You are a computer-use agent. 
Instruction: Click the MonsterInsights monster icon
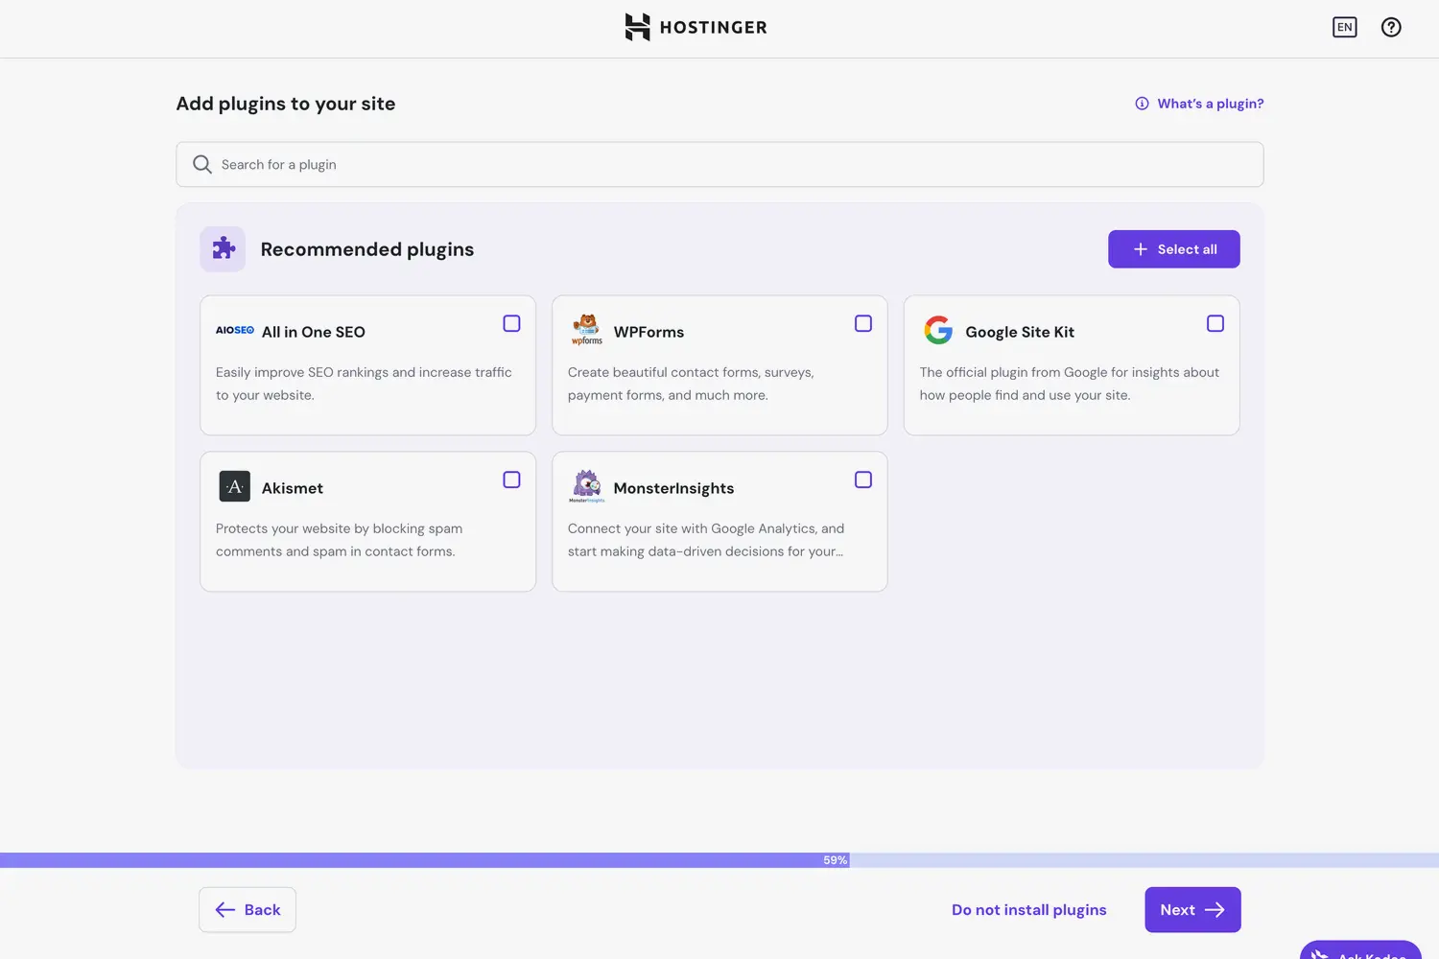click(x=587, y=485)
